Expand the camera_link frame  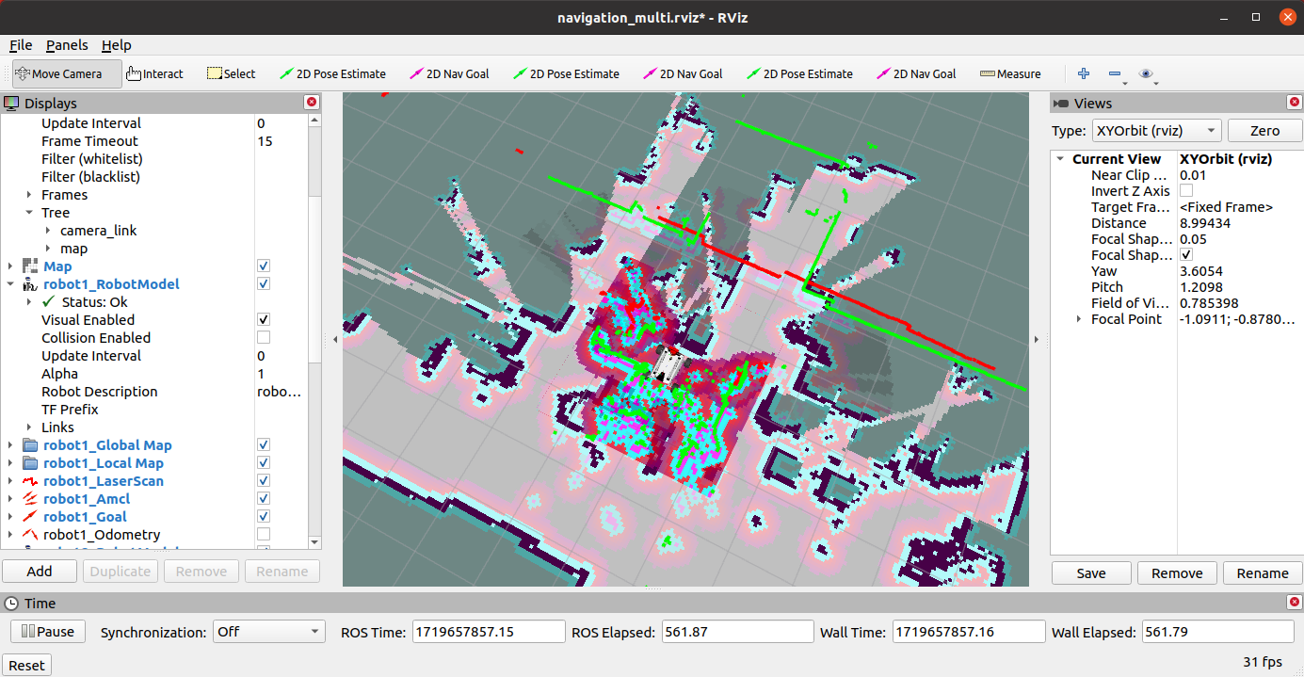pyautogui.click(x=48, y=231)
